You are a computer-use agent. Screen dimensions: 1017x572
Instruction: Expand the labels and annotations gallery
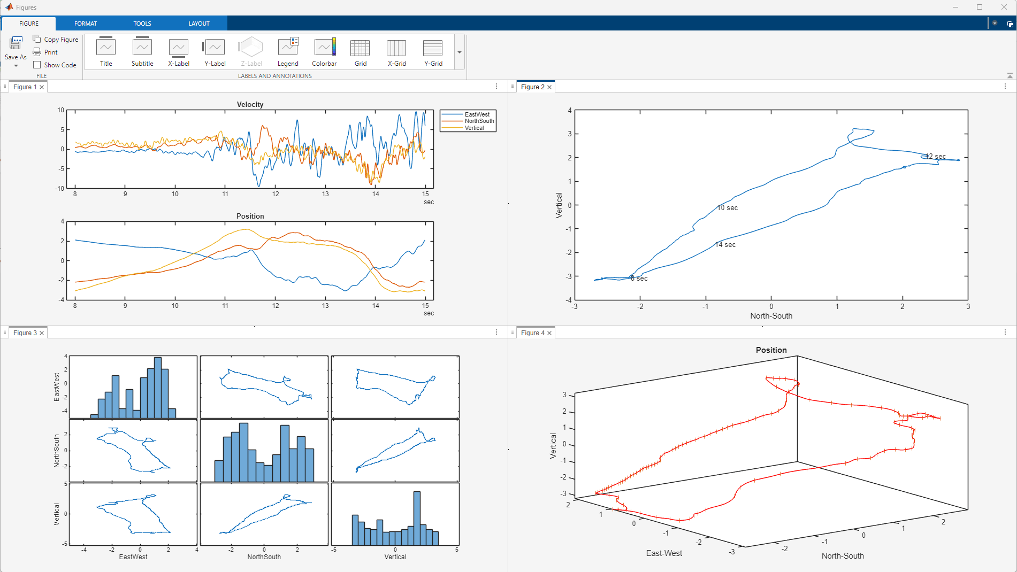point(460,52)
